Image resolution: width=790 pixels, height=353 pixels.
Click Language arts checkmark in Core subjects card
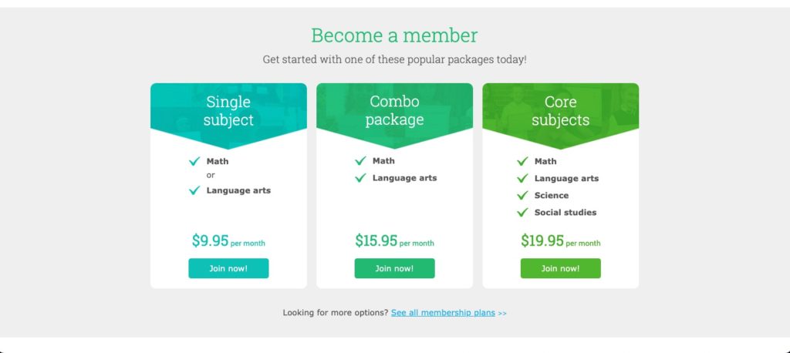522,178
